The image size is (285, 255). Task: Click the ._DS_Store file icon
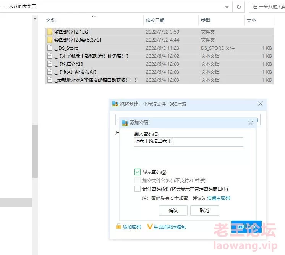click(x=50, y=48)
